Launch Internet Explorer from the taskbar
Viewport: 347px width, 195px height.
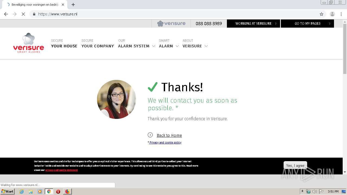(21, 191)
